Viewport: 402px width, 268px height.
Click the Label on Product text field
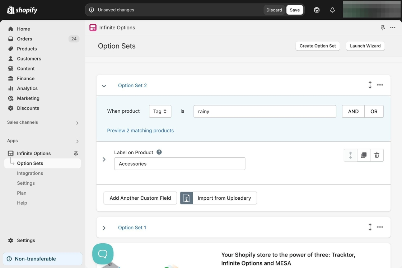(179, 164)
